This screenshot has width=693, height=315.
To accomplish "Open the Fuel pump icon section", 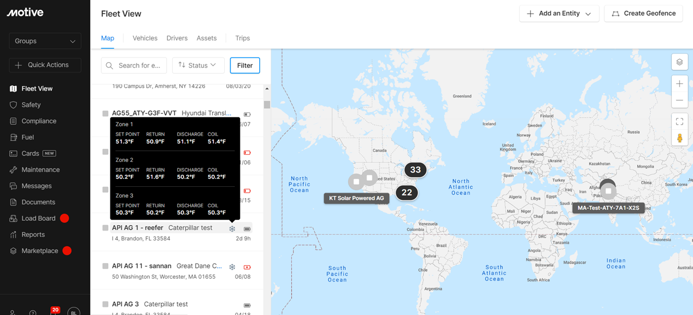I will tap(14, 137).
